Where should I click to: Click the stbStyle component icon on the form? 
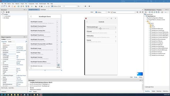point(58,65)
